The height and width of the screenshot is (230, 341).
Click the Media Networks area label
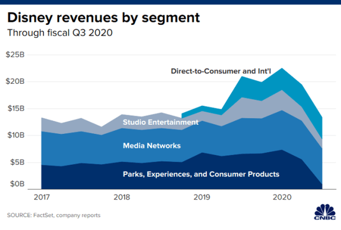tap(151, 146)
